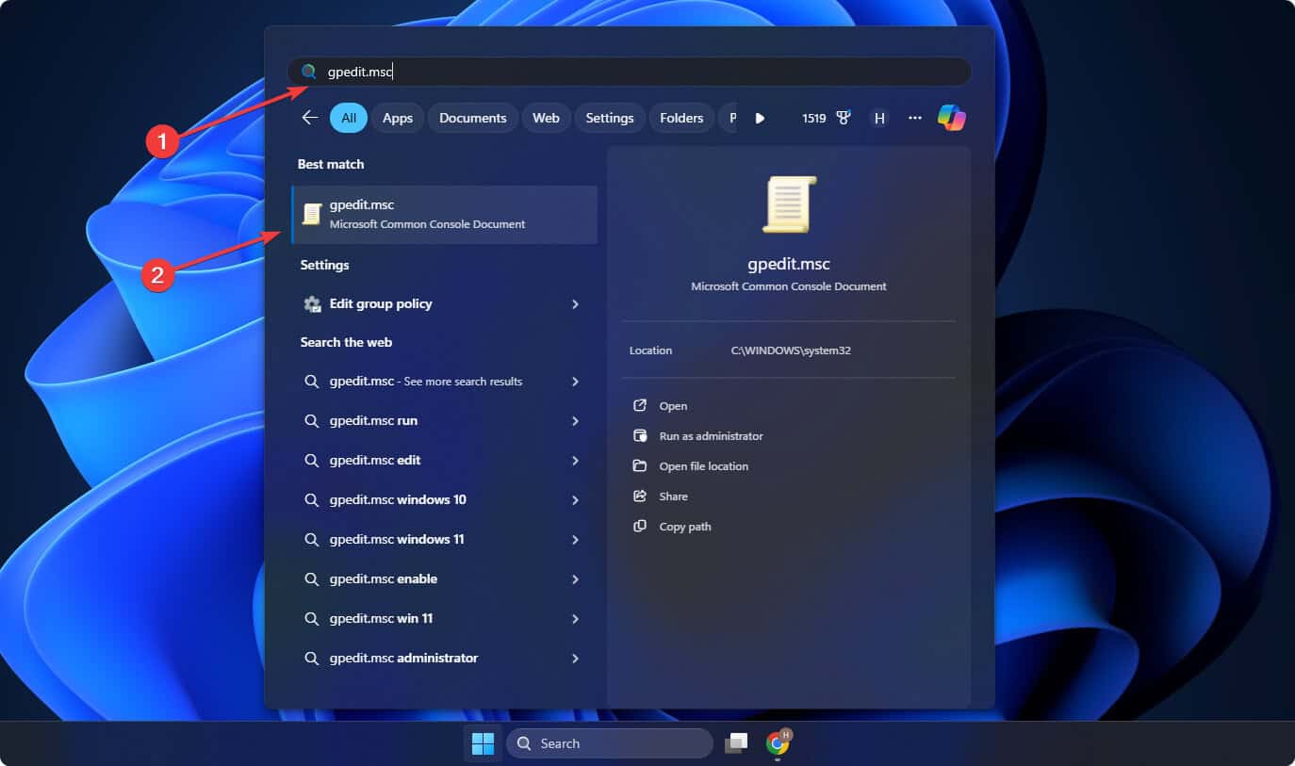Click magnifier icon beside gpedit.msc run
Viewport: 1295px width, 766px height.
coord(312,420)
